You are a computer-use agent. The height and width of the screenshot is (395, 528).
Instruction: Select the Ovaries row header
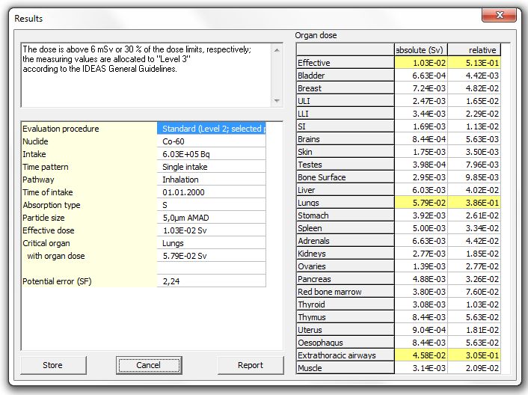coord(346,266)
